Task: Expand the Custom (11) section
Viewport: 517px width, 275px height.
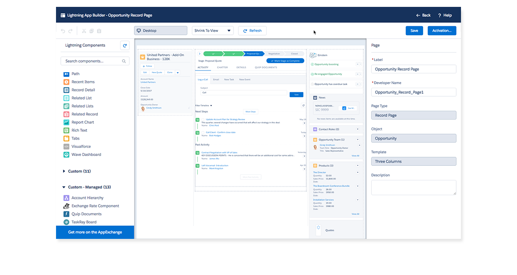Action: click(x=65, y=171)
